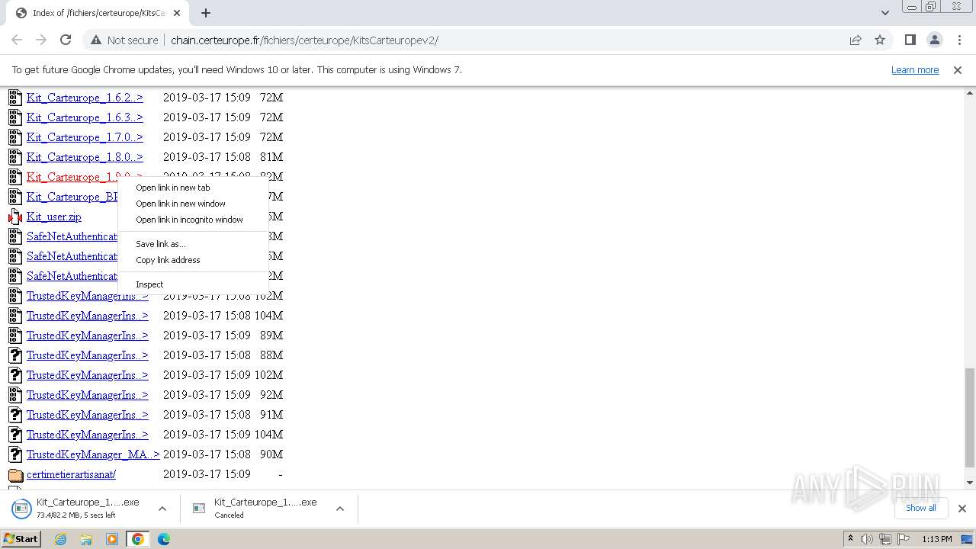Open the share page icon in address bar
The height and width of the screenshot is (549, 976).
click(856, 40)
